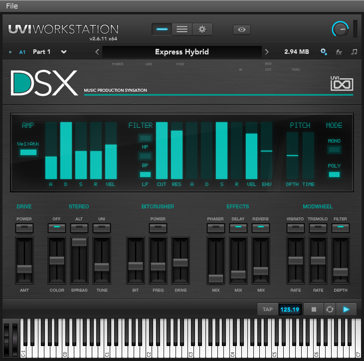Toggle the PHASER effect switch
364x361 pixels.
pyautogui.click(x=216, y=228)
